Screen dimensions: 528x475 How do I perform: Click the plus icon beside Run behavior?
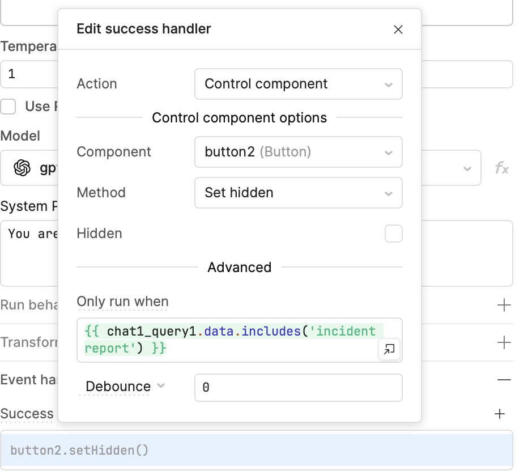pos(504,306)
